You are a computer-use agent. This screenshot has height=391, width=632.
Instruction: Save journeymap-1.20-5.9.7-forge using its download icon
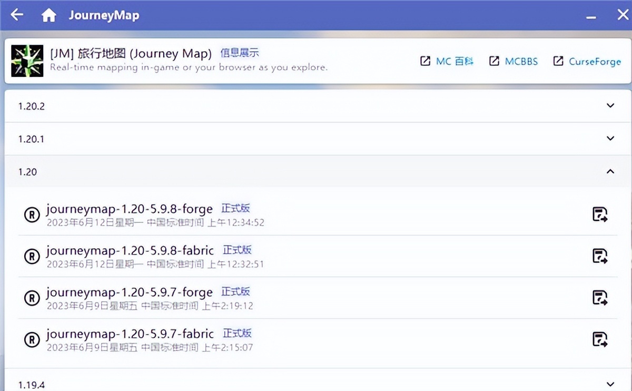[x=600, y=298]
